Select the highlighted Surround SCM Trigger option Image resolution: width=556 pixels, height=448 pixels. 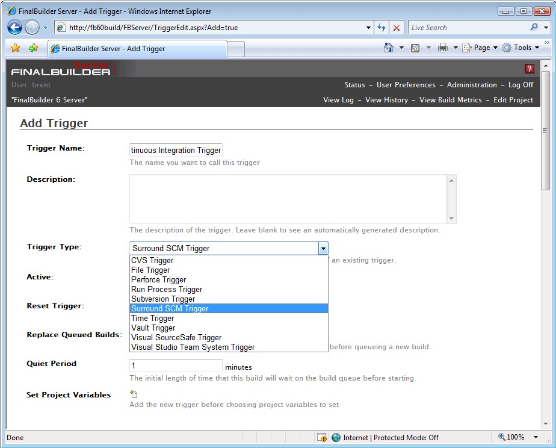229,308
